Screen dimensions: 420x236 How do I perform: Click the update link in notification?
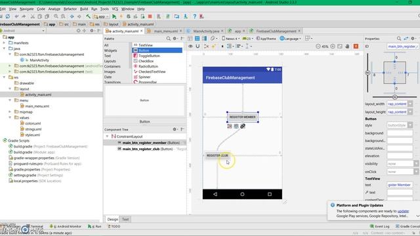click(403, 211)
